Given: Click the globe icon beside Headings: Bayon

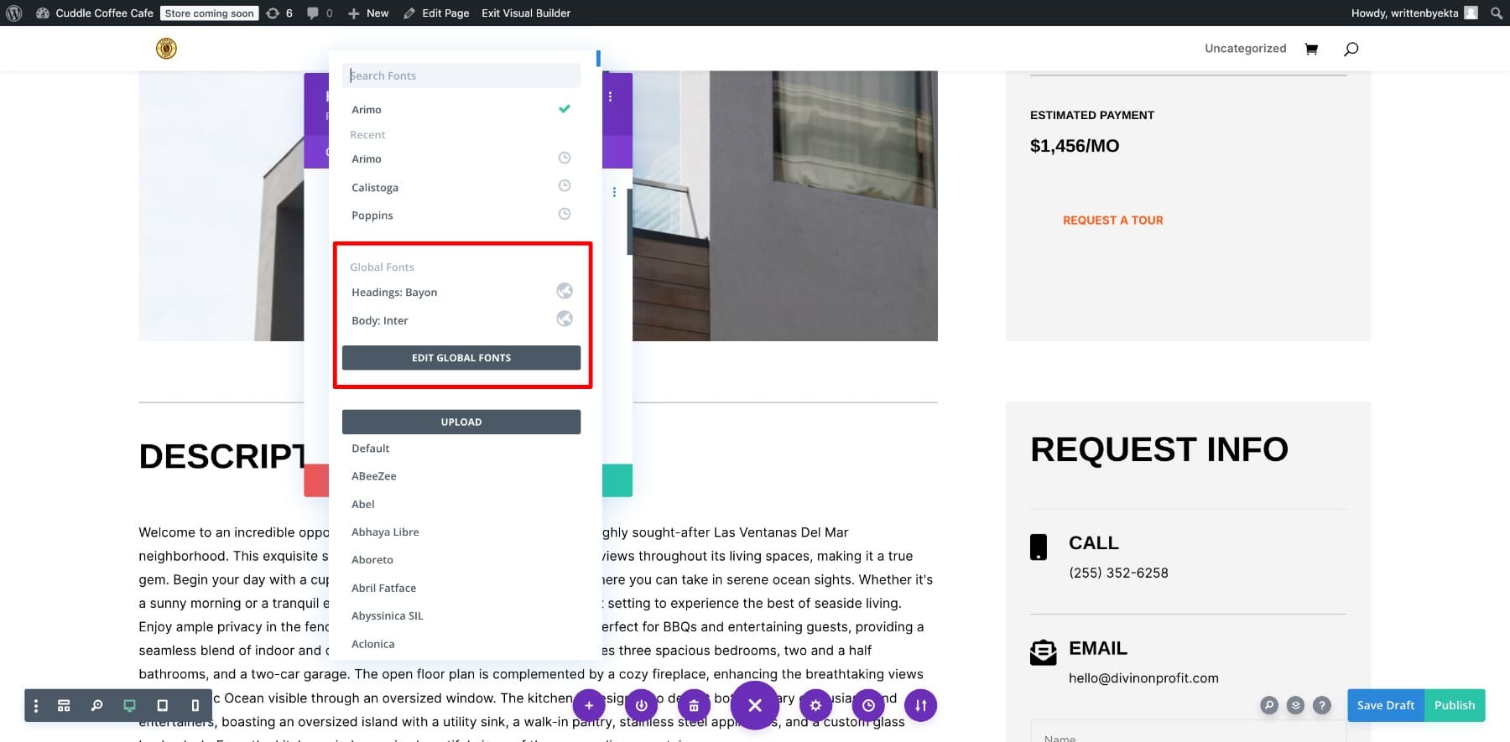Looking at the screenshot, I should pos(565,291).
